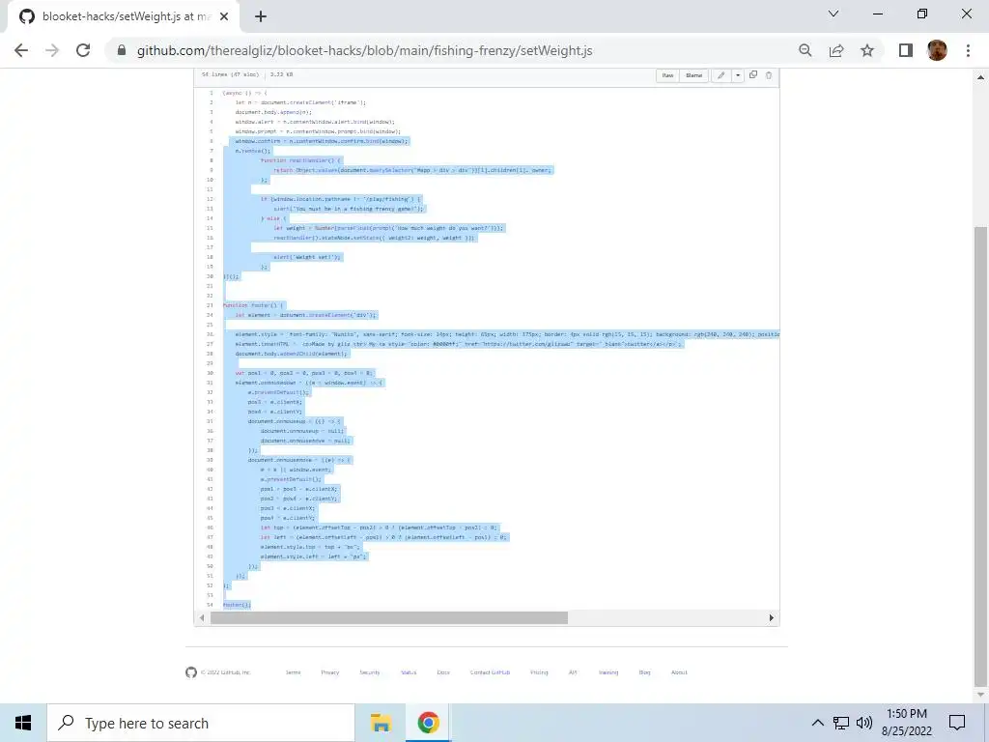
Task: Open a new browser tab
Action: [x=261, y=17]
